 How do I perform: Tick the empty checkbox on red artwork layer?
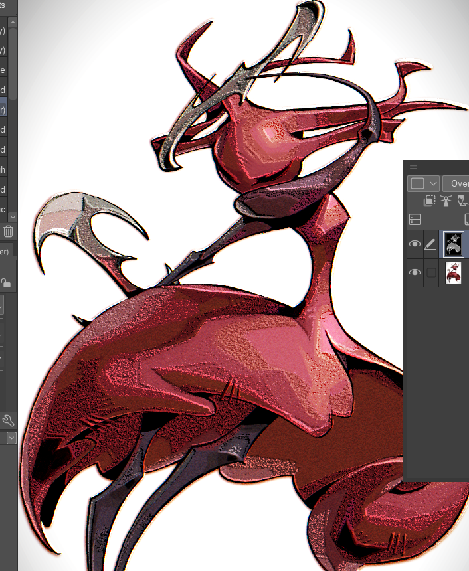click(431, 273)
